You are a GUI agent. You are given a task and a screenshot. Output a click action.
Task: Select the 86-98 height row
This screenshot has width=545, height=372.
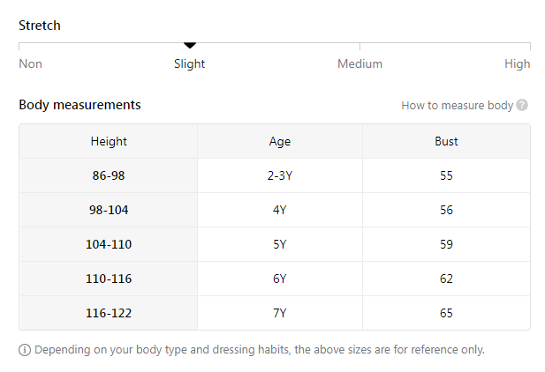click(109, 175)
